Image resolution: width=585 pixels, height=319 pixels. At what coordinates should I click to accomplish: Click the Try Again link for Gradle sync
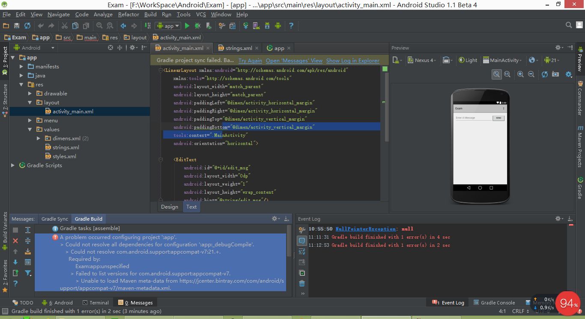tap(250, 60)
